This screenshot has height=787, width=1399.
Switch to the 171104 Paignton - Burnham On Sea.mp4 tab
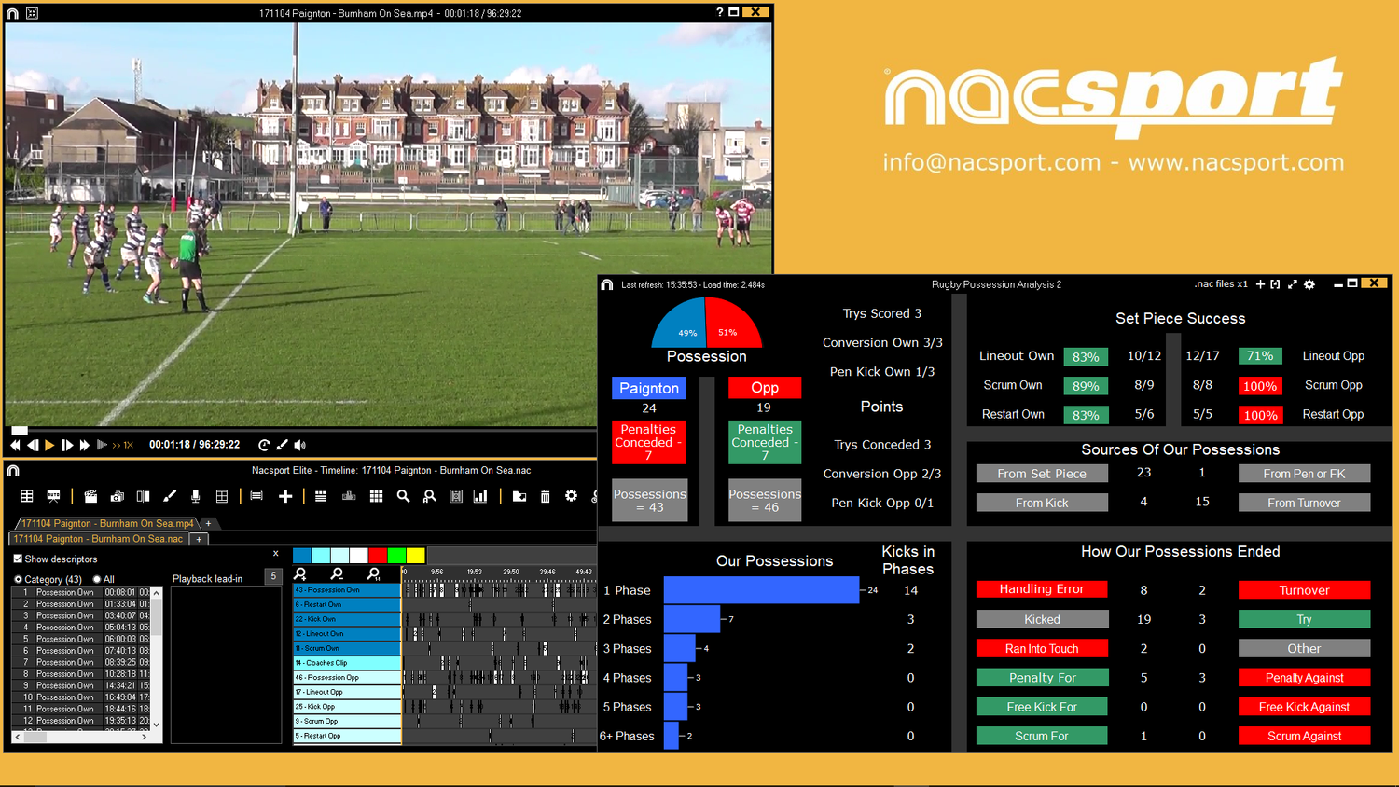[107, 523]
